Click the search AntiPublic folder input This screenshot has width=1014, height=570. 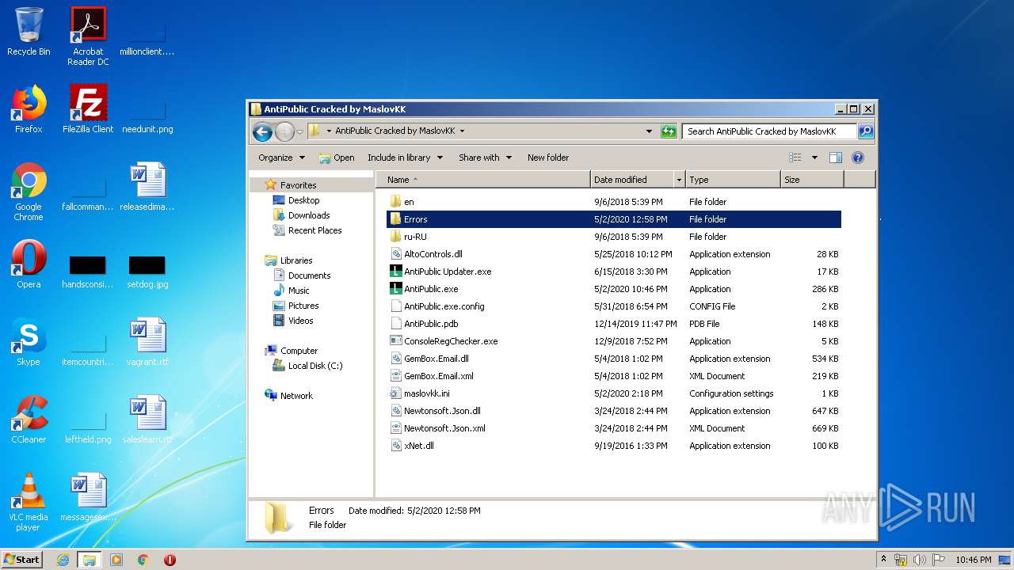point(769,131)
